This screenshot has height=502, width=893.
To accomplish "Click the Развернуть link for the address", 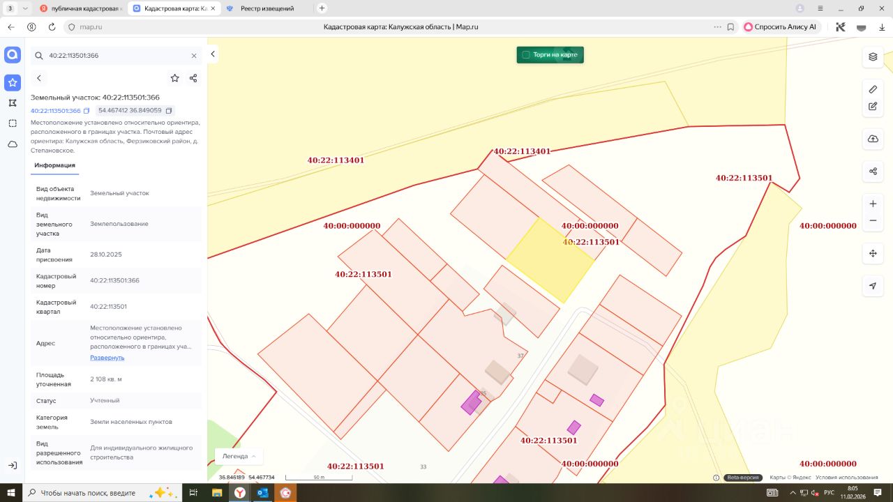I will pyautogui.click(x=107, y=358).
